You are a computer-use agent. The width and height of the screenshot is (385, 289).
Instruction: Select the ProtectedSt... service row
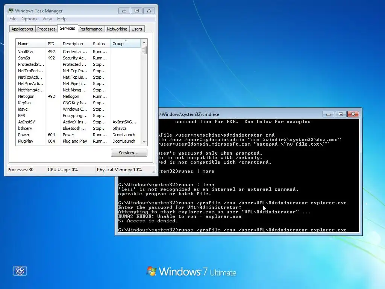78,64
